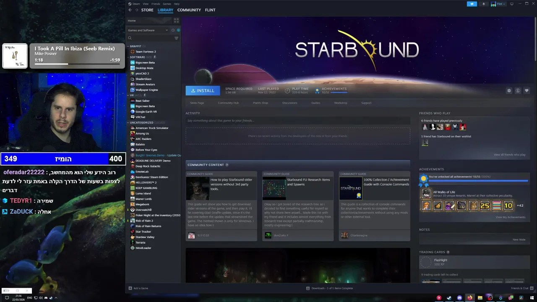The image size is (537, 302).
Task: Switch library to grid collections view
Action: coord(176,21)
